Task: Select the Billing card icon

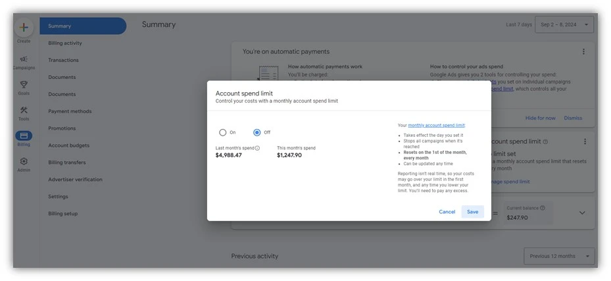Action: pos(24,136)
